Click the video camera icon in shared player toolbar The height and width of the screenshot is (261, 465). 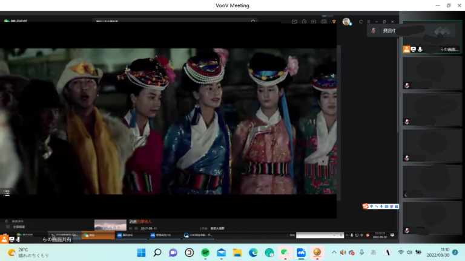coord(294,22)
